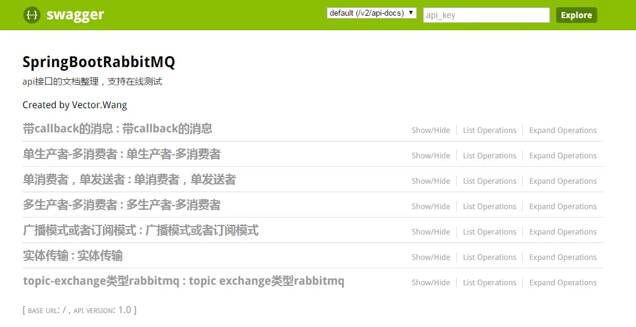Expand the 单生产者-多消费者 API section heading
Screen dimensions: 636x327
pyautogui.click(x=122, y=154)
